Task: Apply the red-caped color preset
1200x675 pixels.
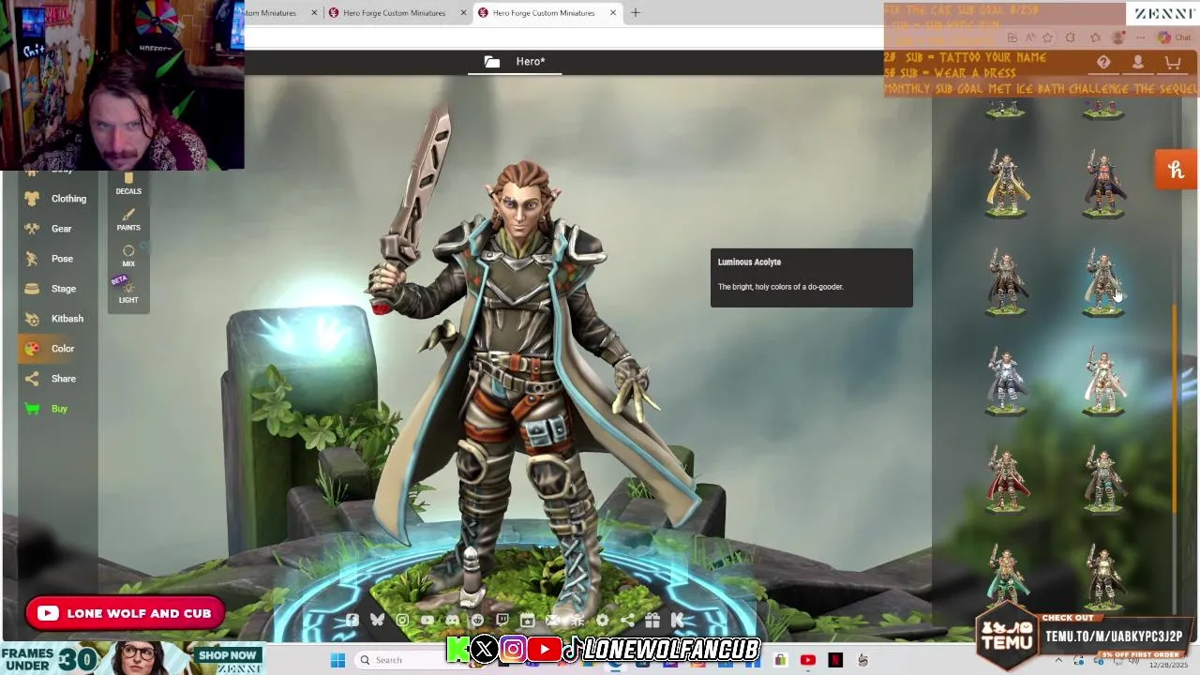Action: [x=1006, y=479]
